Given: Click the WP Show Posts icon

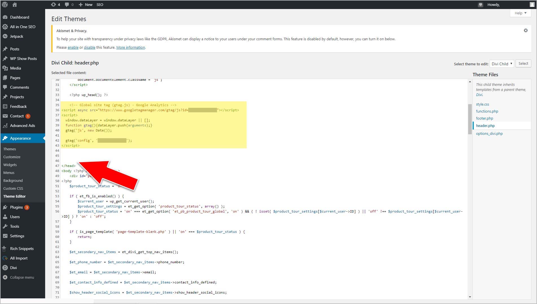Looking at the screenshot, I should (x=5, y=59).
